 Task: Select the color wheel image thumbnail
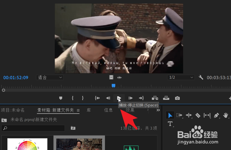tap(28, 144)
